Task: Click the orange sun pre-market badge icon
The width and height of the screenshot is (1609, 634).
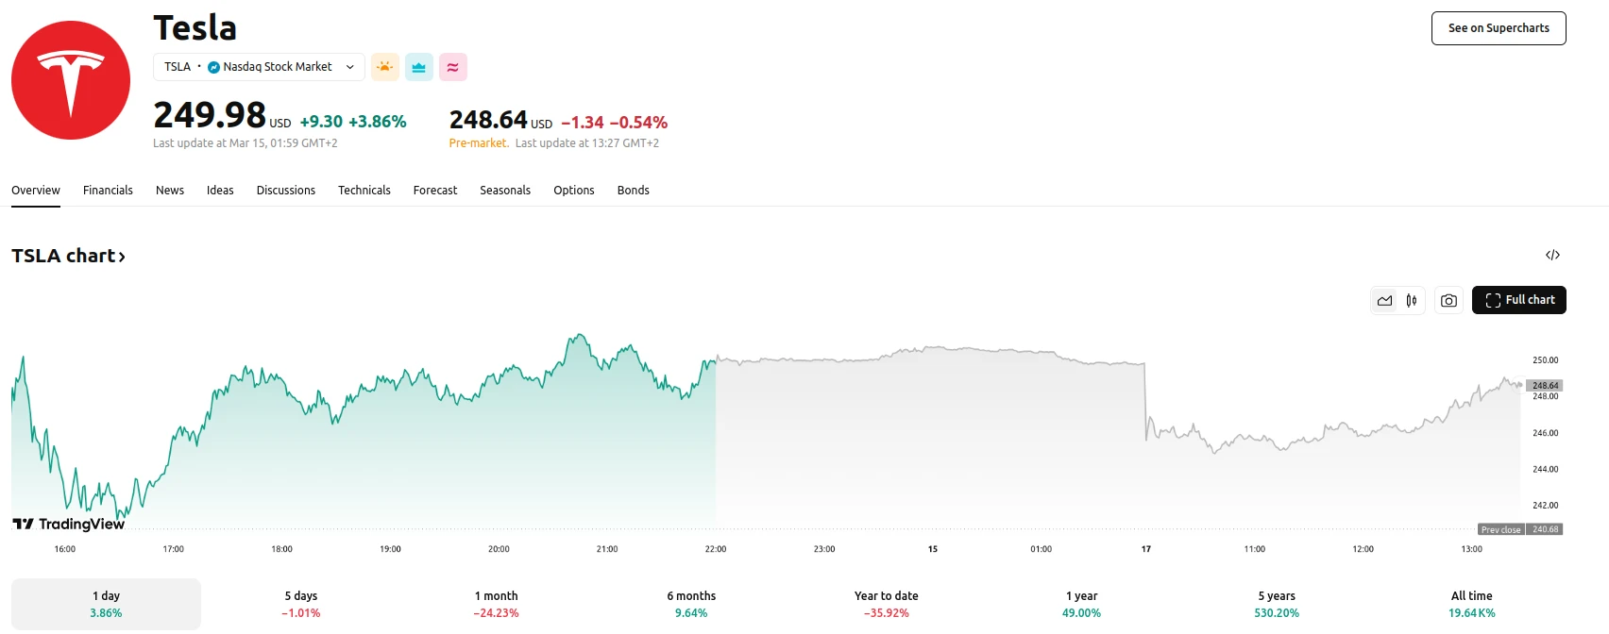Action: (x=384, y=67)
